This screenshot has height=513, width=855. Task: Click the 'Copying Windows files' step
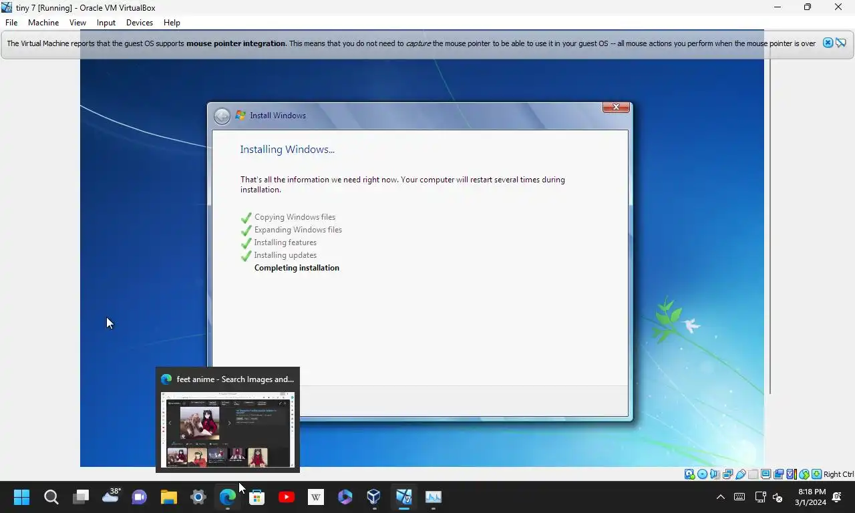point(295,217)
